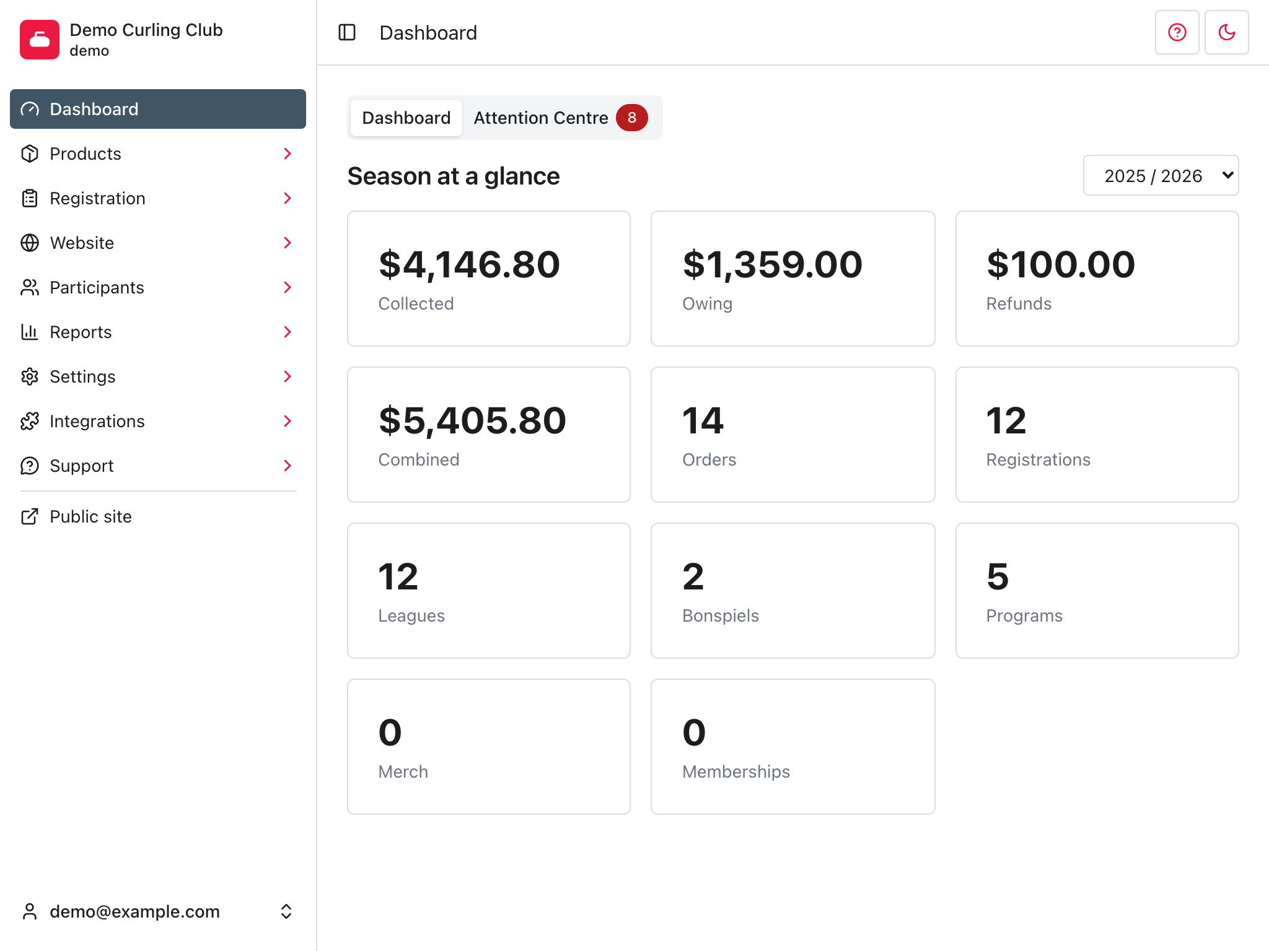Click the Dashboard page title in header
Screen dimensions: 1269x951
tap(428, 32)
